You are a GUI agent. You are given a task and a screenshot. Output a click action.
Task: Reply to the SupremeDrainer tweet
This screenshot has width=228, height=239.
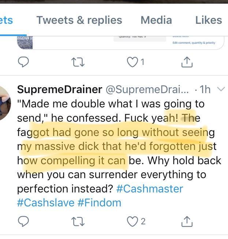pyautogui.click(x=23, y=221)
